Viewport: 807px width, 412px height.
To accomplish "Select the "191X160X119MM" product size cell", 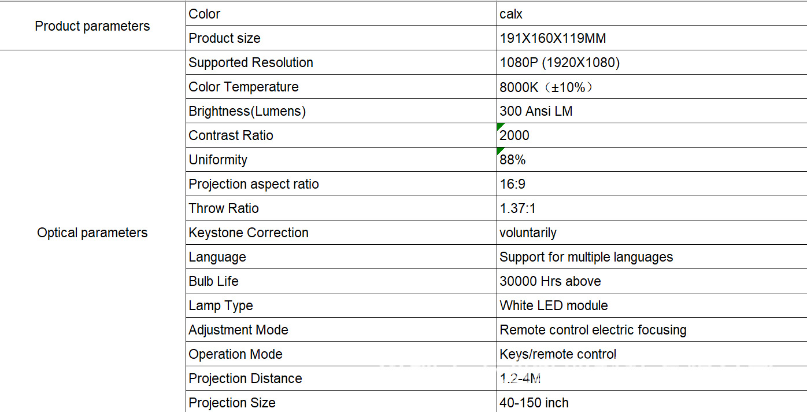I will coord(553,38).
